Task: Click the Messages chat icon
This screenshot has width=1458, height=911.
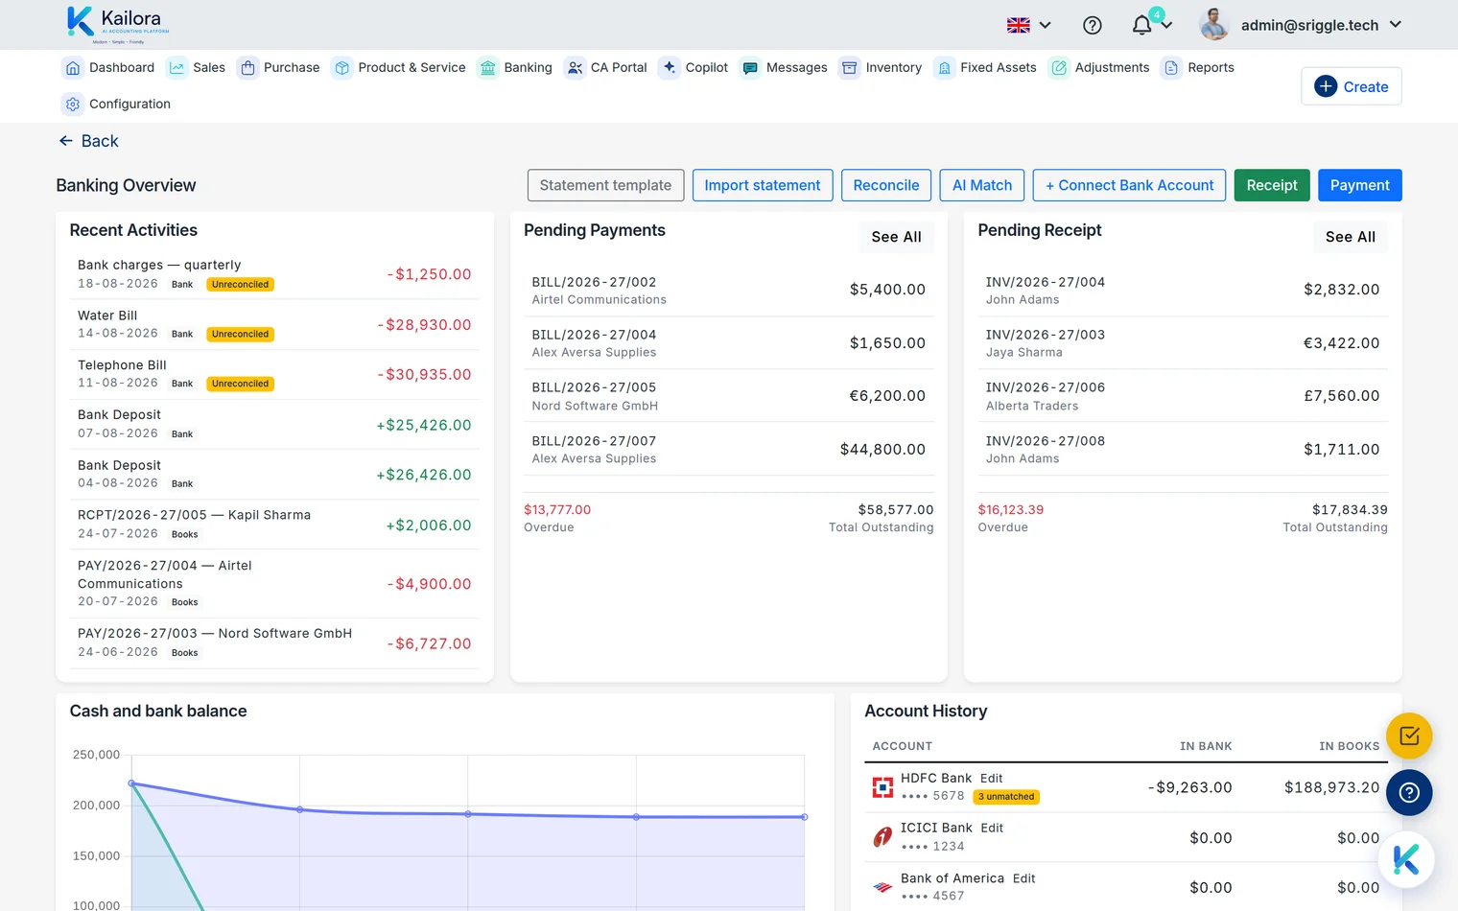Action: pyautogui.click(x=750, y=68)
